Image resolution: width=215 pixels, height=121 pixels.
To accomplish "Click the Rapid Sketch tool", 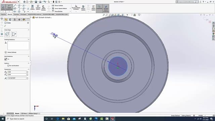I will 93,8.
